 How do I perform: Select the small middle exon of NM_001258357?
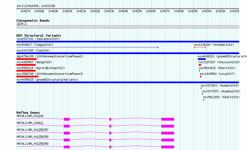click(110, 133)
